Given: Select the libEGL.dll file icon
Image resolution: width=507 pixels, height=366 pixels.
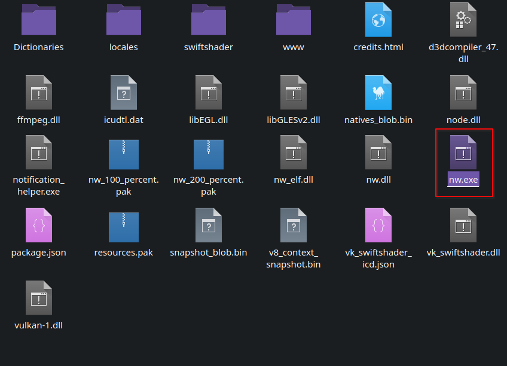Looking at the screenshot, I should point(209,93).
